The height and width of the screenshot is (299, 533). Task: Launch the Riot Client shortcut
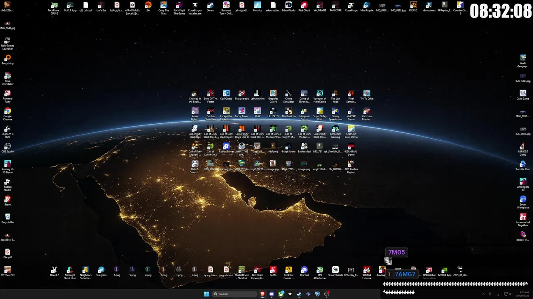tap(304, 7)
